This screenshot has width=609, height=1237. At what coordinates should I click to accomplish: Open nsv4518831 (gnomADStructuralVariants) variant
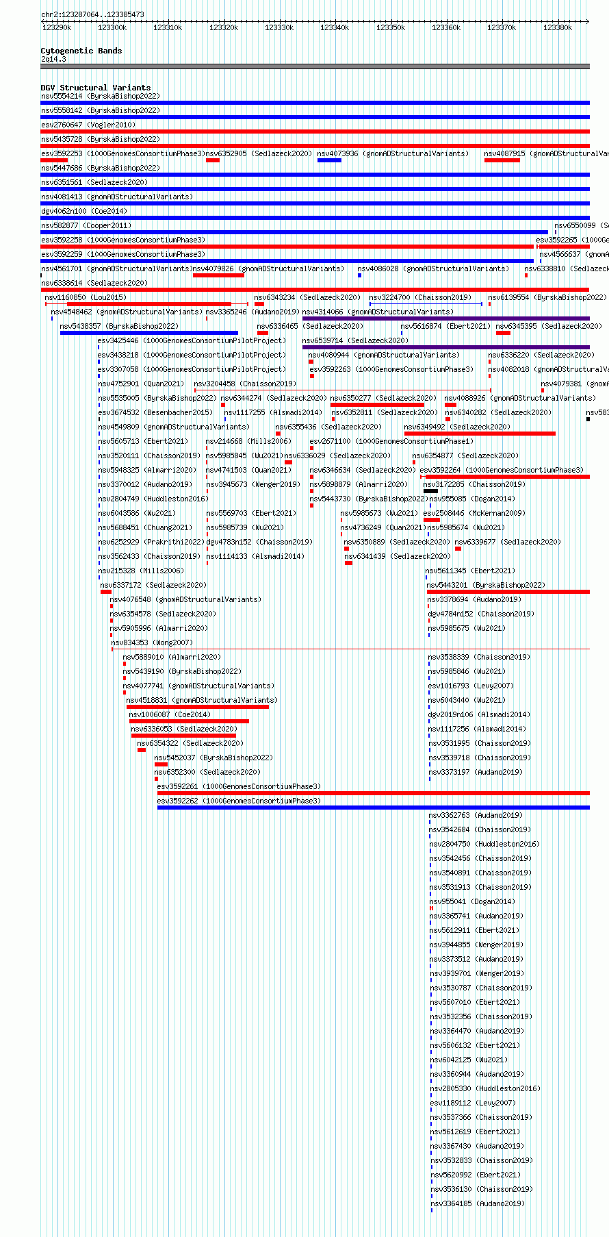pyautogui.click(x=202, y=701)
